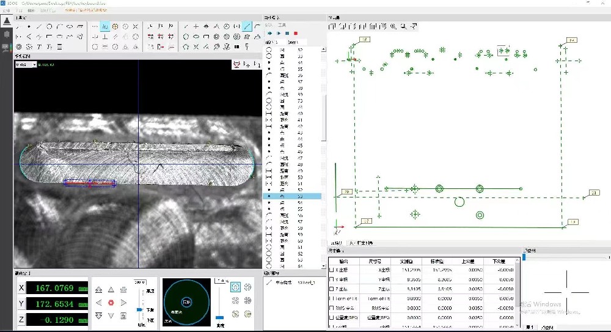
Task: Click the down arrow of the feature list scrollbar
Action: coord(323,265)
